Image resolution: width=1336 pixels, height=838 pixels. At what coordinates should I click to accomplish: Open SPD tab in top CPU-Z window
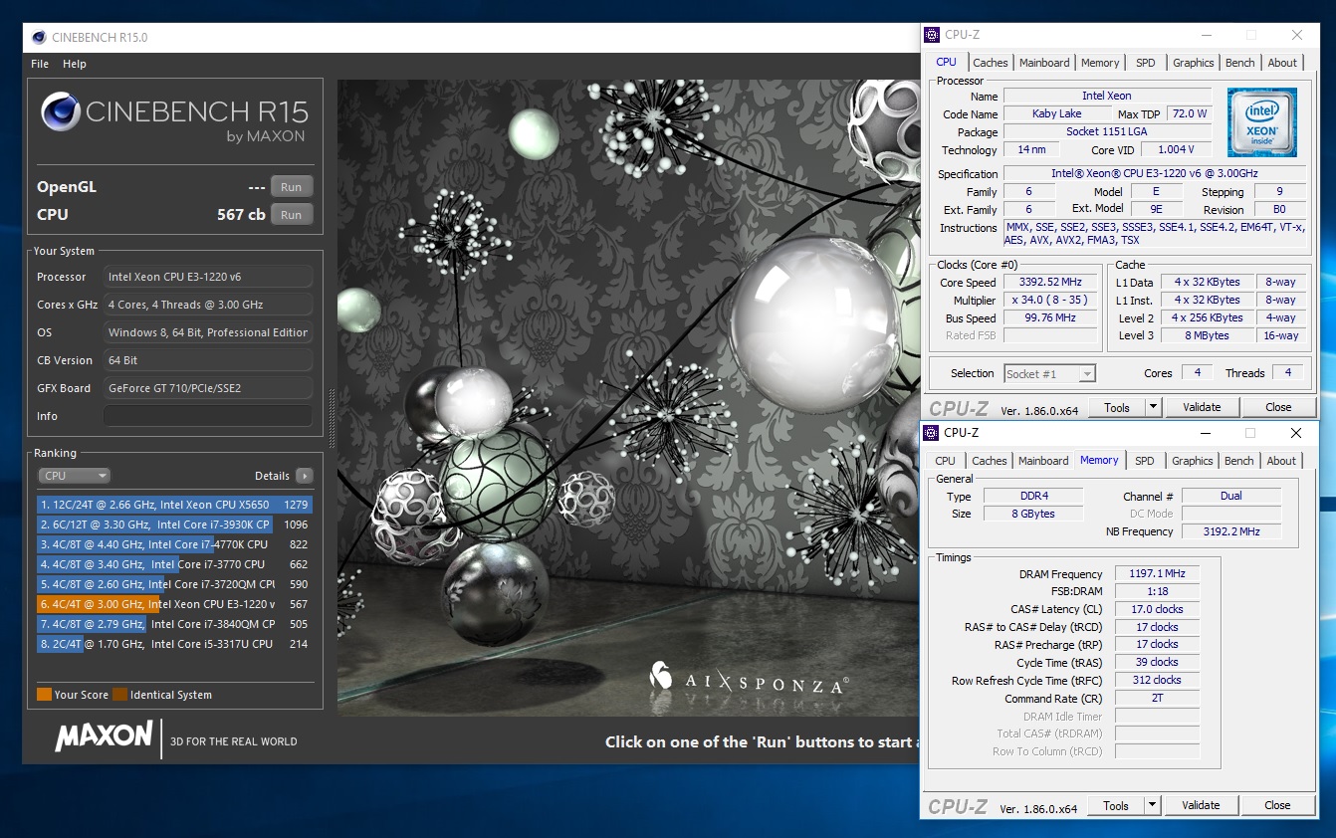[x=1146, y=63]
